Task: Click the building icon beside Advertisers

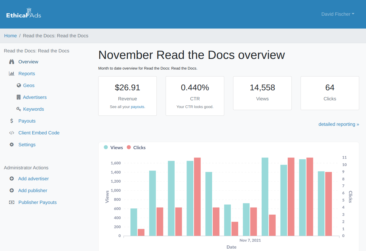Action: [x=18, y=97]
